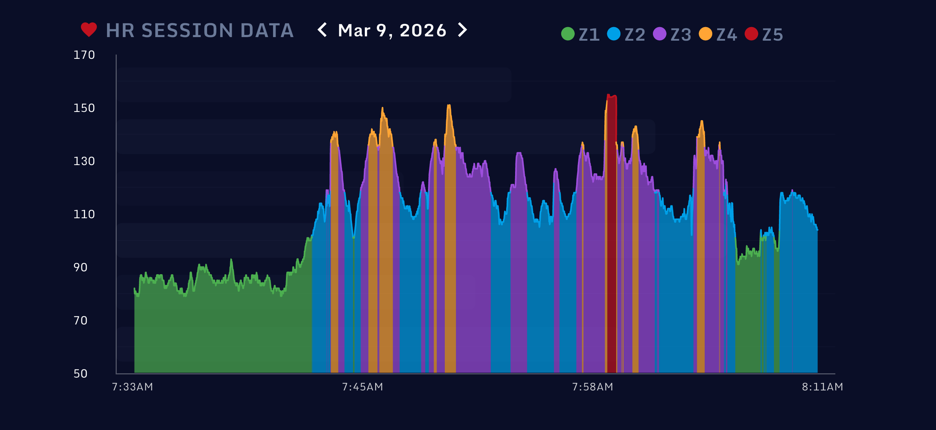Select the blue Z2 legend dot

[614, 34]
